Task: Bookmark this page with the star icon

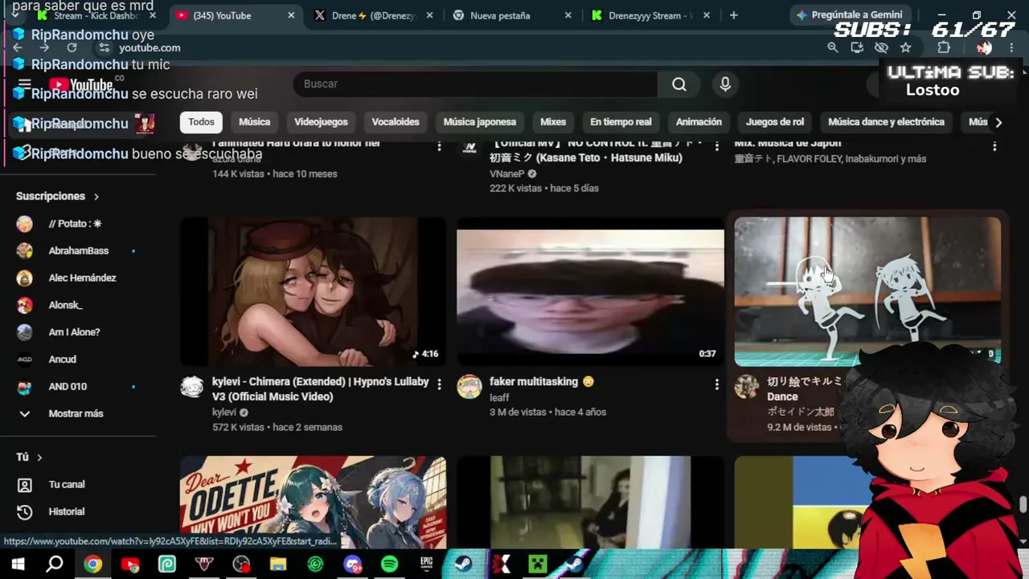Action: 905,47
